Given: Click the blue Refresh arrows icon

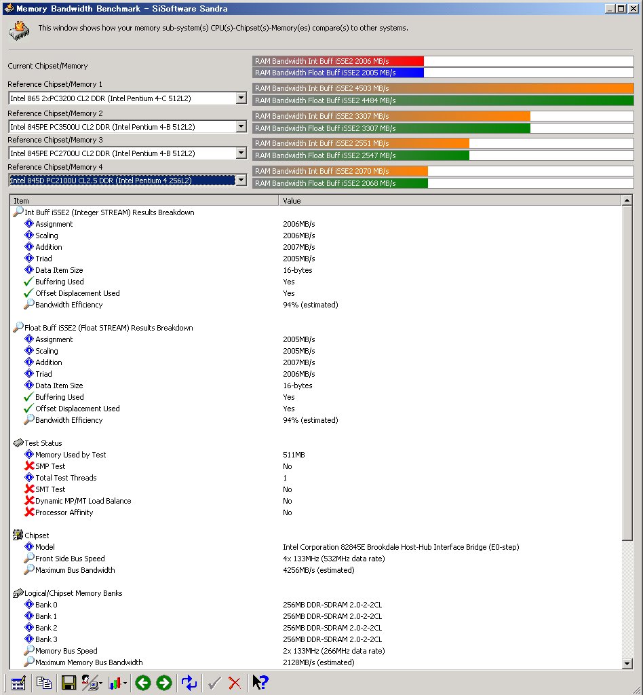Looking at the screenshot, I should [x=189, y=683].
